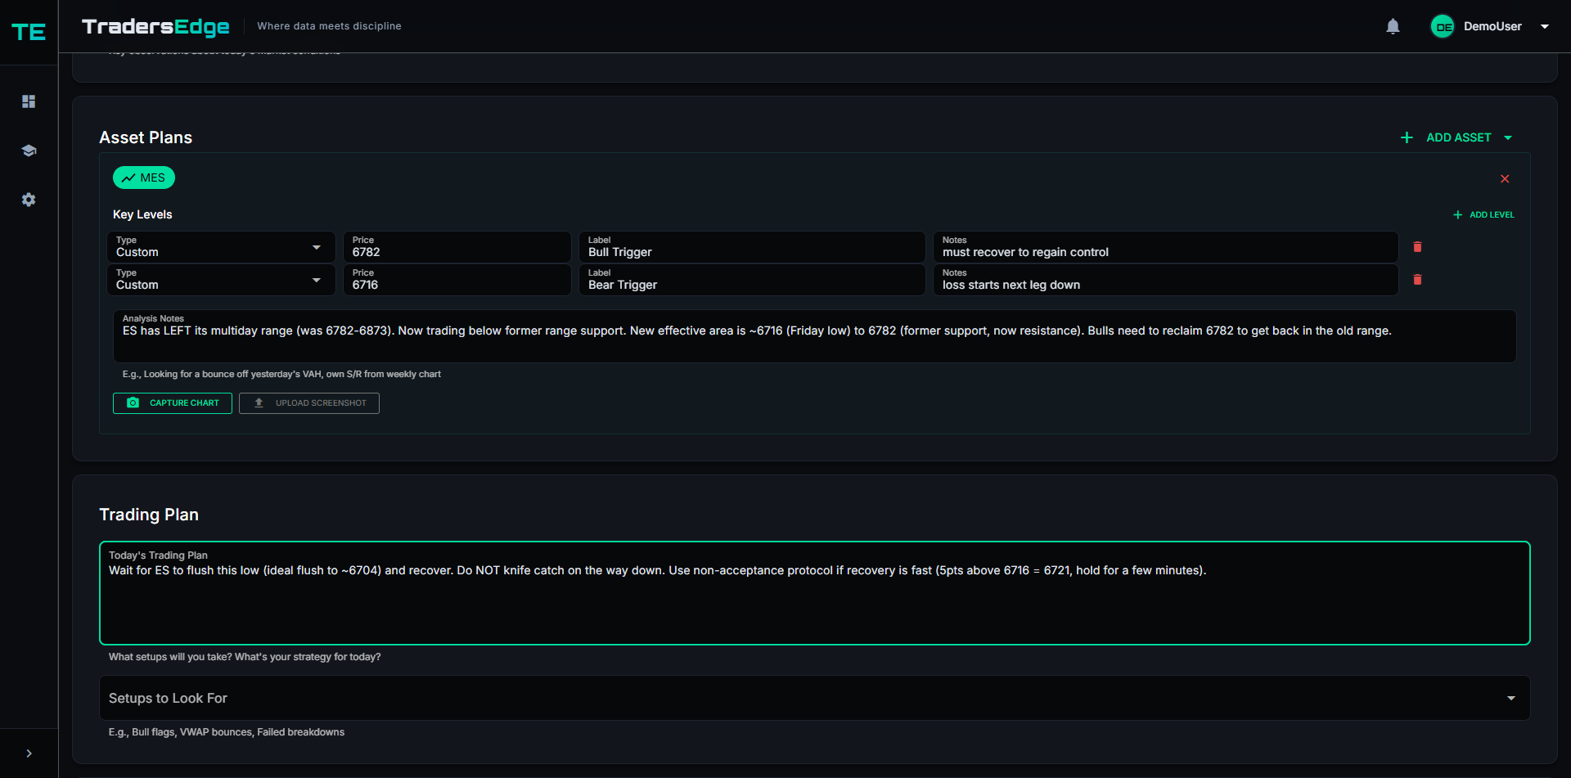Viewport: 1571px width, 778px height.
Task: Remove the MES asset with red X
Action: point(1505,178)
